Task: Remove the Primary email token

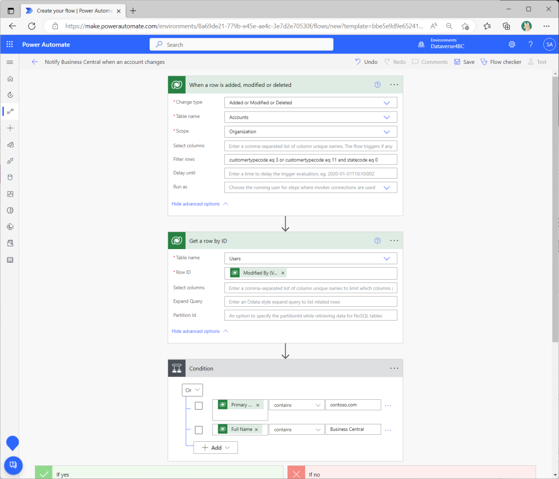Action: (258, 405)
